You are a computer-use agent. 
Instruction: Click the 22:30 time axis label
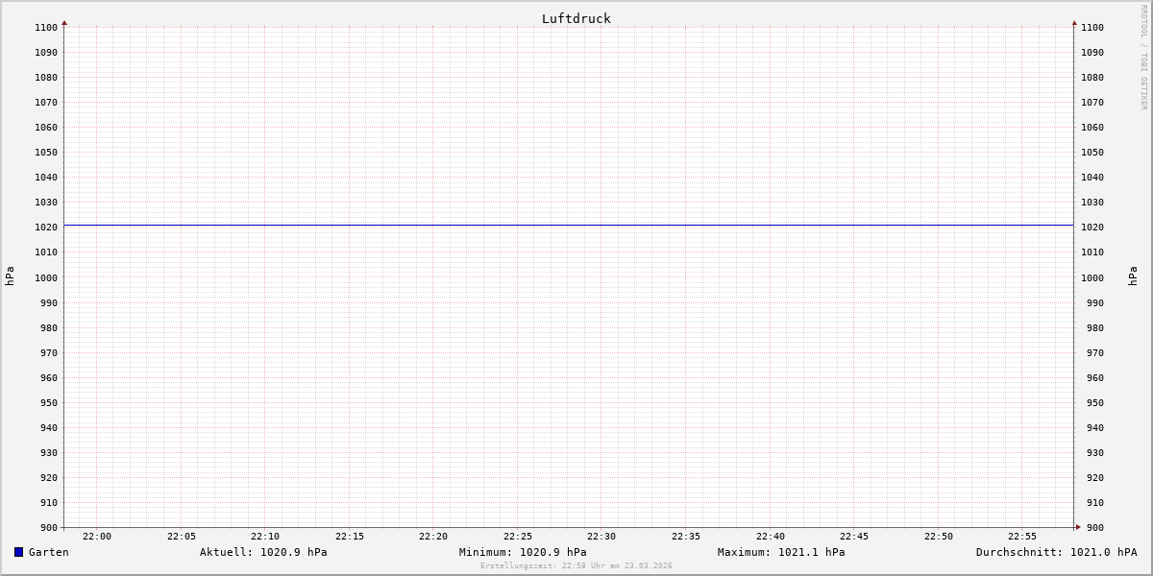coord(601,537)
